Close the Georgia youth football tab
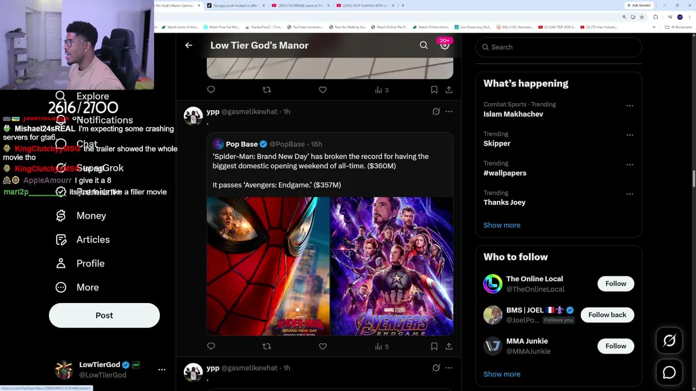Image resolution: width=696 pixels, height=391 pixels. pyautogui.click(x=264, y=5)
